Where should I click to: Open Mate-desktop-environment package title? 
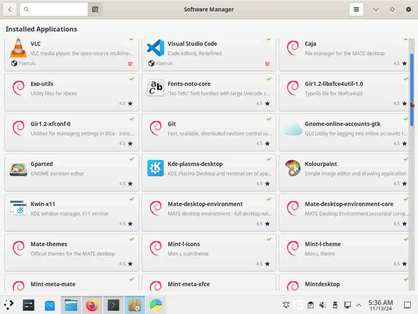(205, 204)
